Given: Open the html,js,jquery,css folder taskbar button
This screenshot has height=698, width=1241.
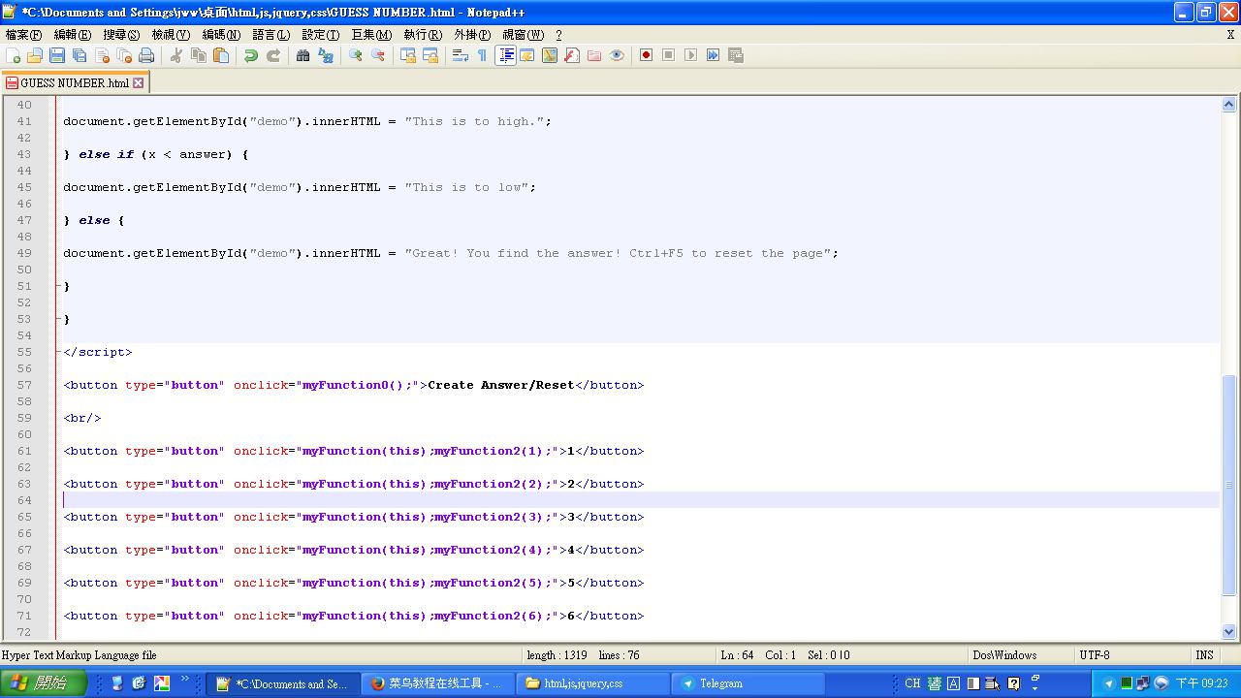Looking at the screenshot, I should tap(593, 683).
